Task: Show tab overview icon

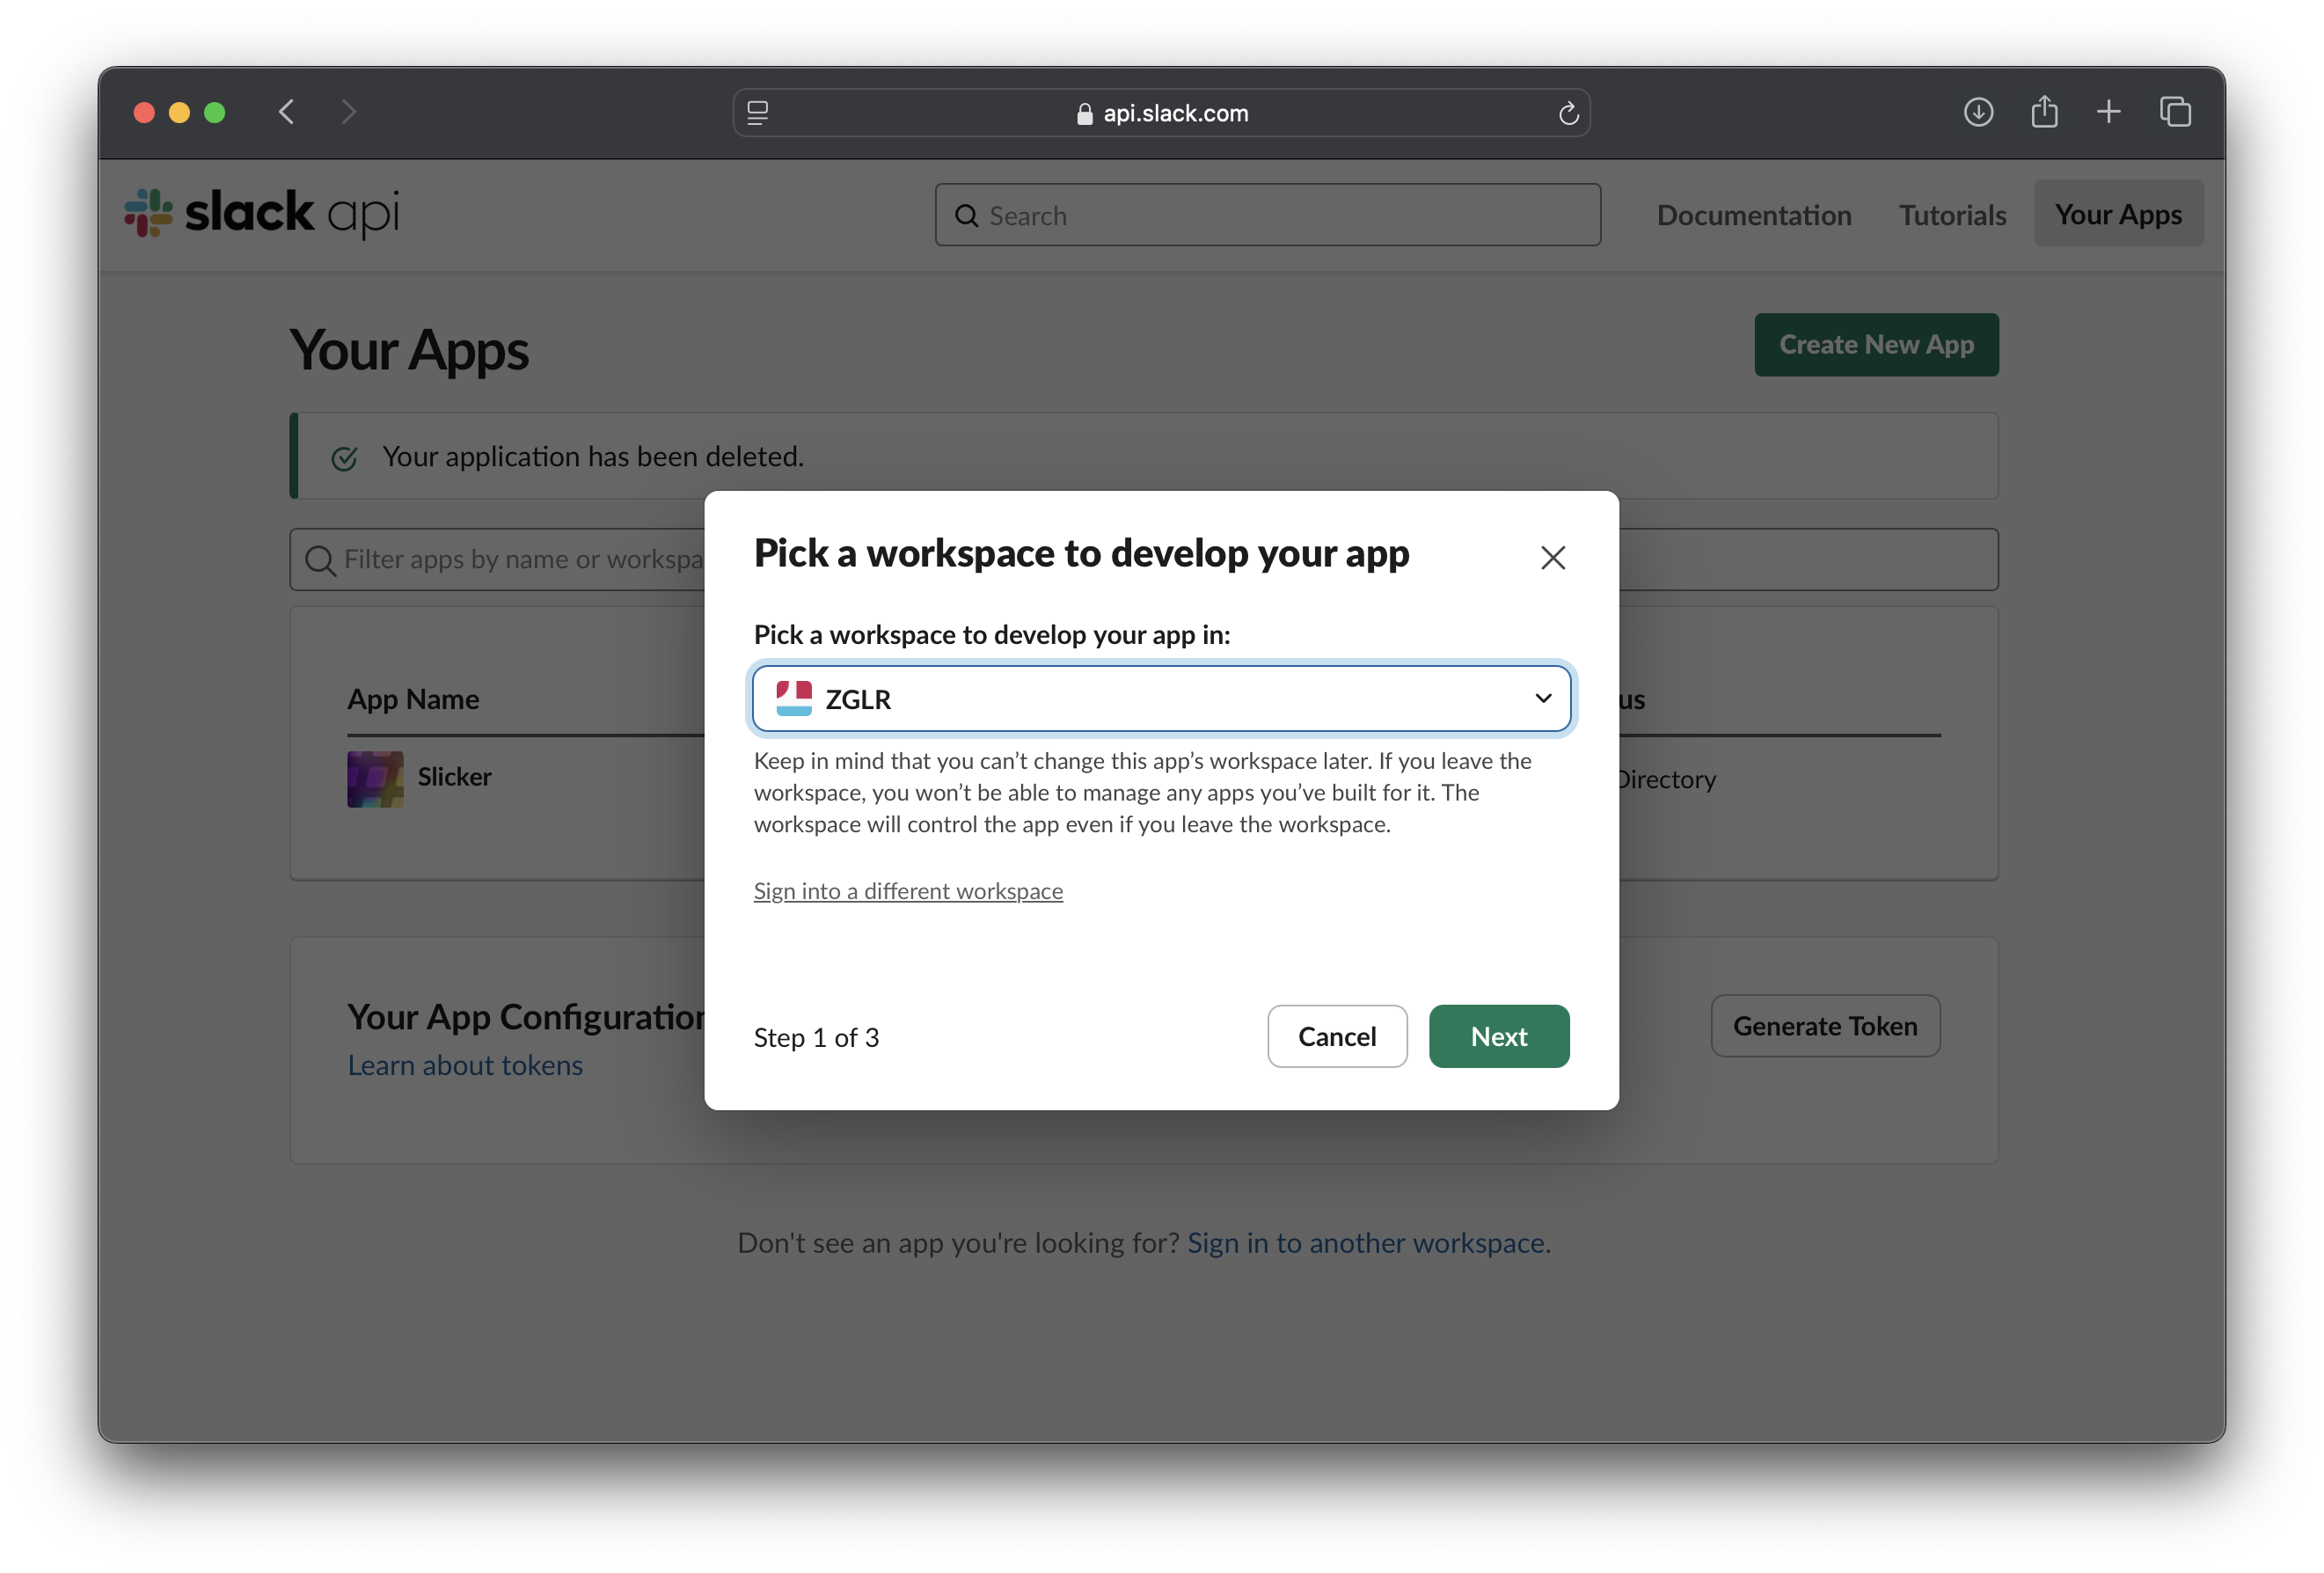Action: pos(2175,112)
